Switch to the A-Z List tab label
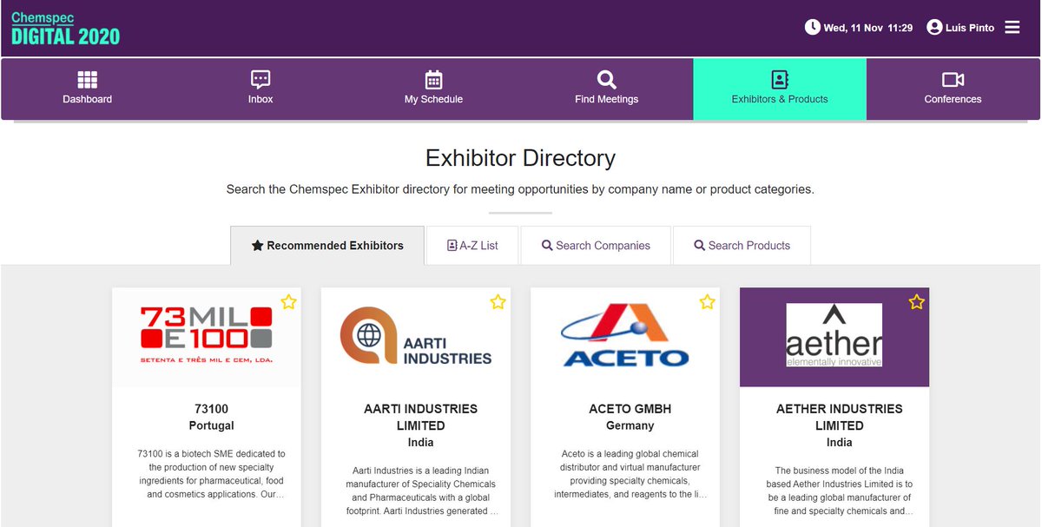This screenshot has height=527, width=1042. click(478, 246)
